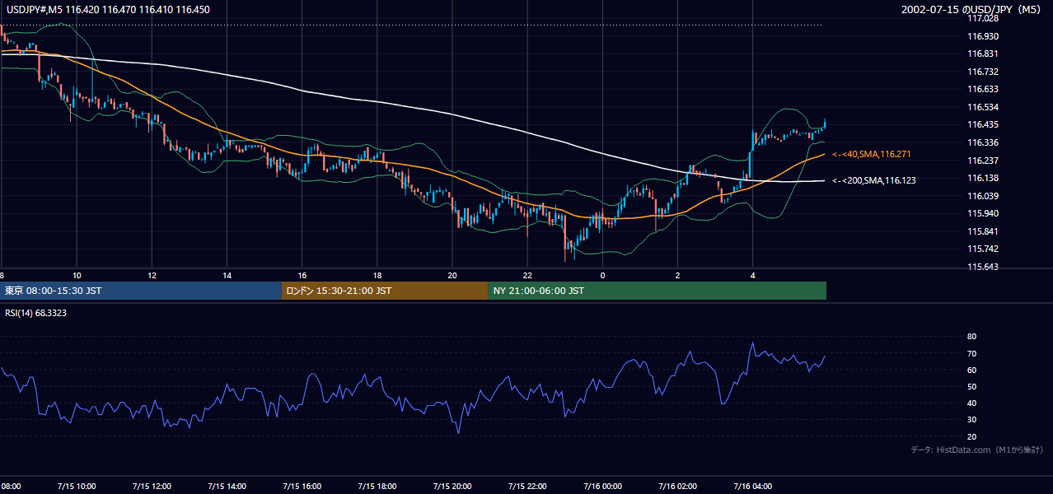Viewport: 1053px width, 494px height.
Task: Click hour tick 22 under price chart
Action: tap(528, 275)
